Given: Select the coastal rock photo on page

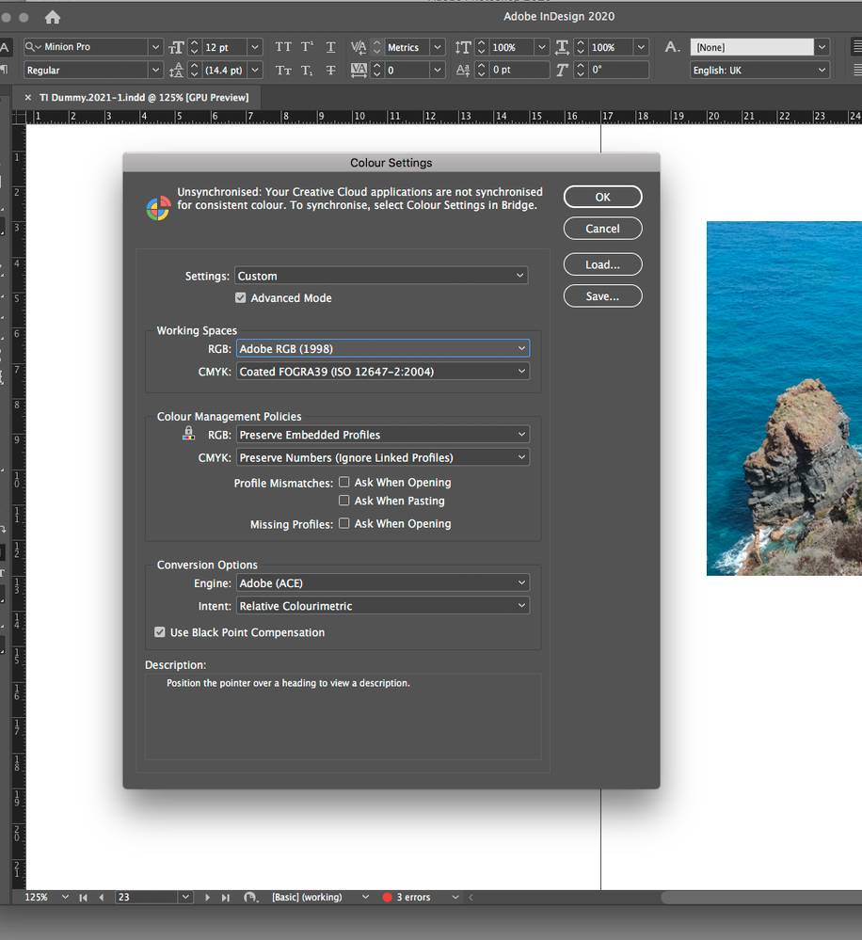Looking at the screenshot, I should click(x=784, y=398).
